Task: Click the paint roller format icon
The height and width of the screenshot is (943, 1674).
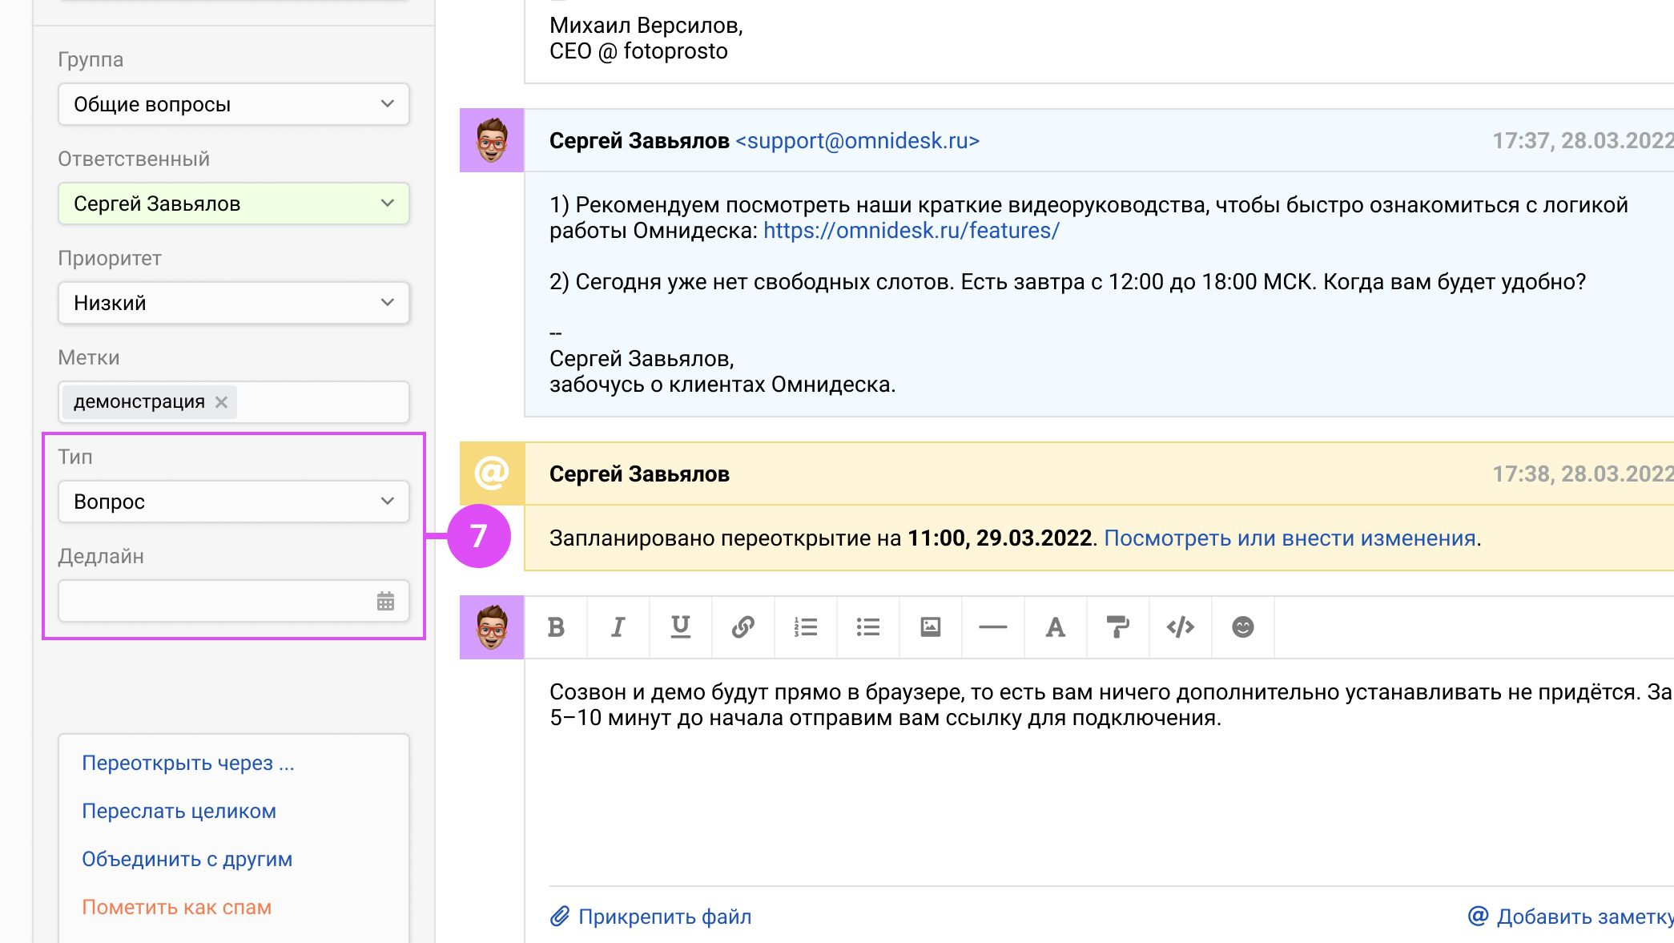Action: pos(1117,627)
